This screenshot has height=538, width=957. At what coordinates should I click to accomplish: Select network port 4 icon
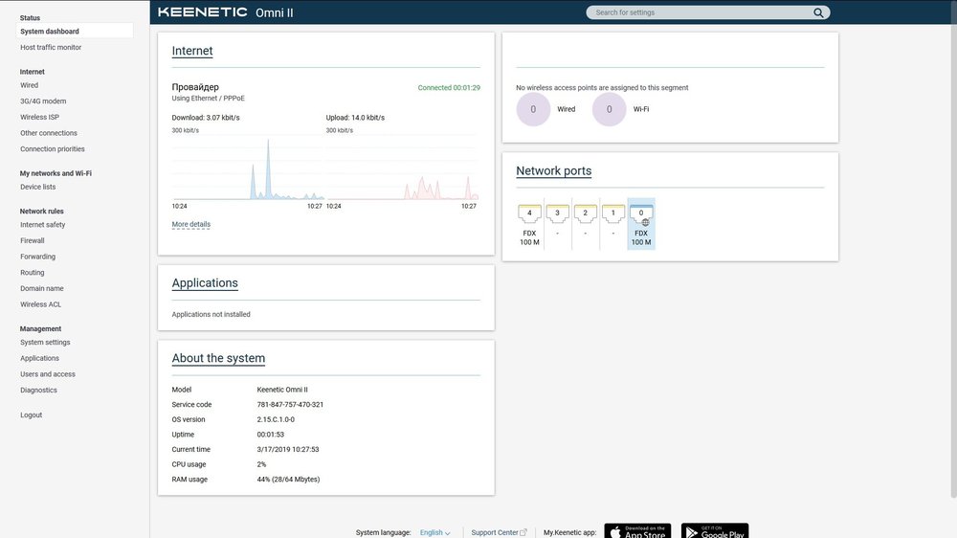pos(529,213)
